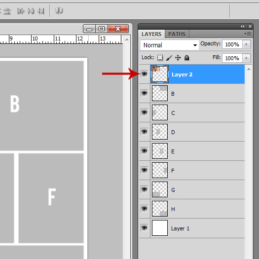259x259 pixels.
Task: Click Layers panel scroll up arrow
Action: point(249,69)
